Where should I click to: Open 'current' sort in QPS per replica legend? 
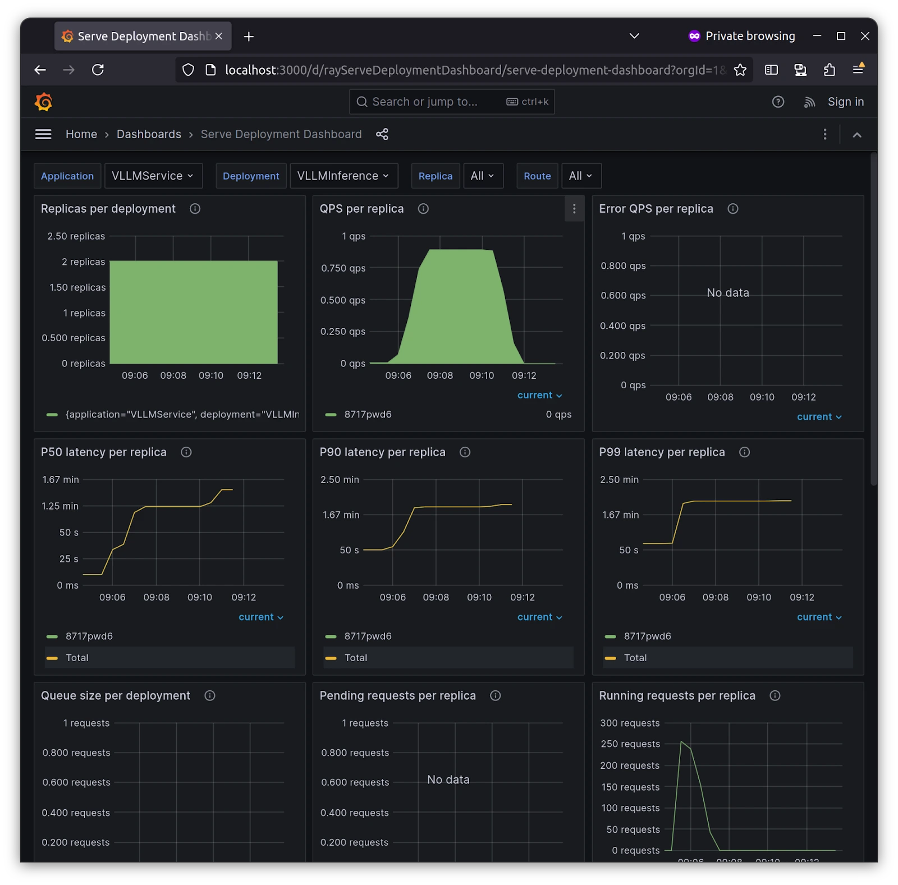point(539,396)
